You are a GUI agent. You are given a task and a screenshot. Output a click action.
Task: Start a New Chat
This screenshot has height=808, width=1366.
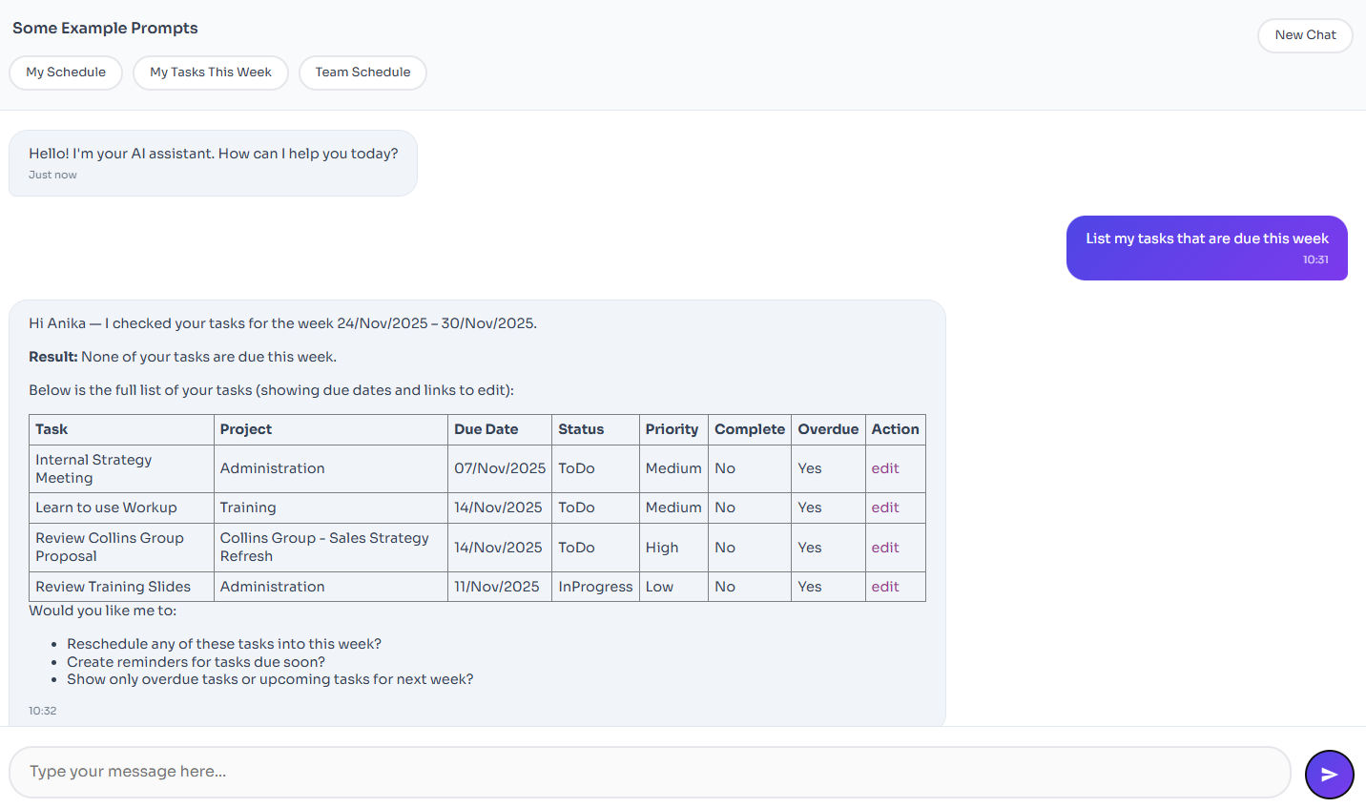1304,35
